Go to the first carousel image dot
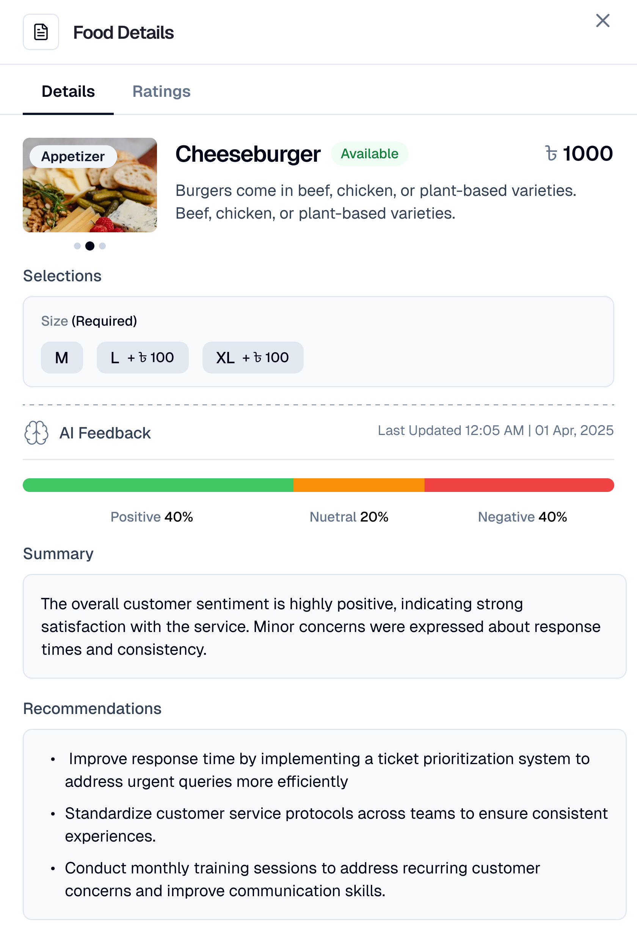The image size is (637, 952). (x=77, y=246)
